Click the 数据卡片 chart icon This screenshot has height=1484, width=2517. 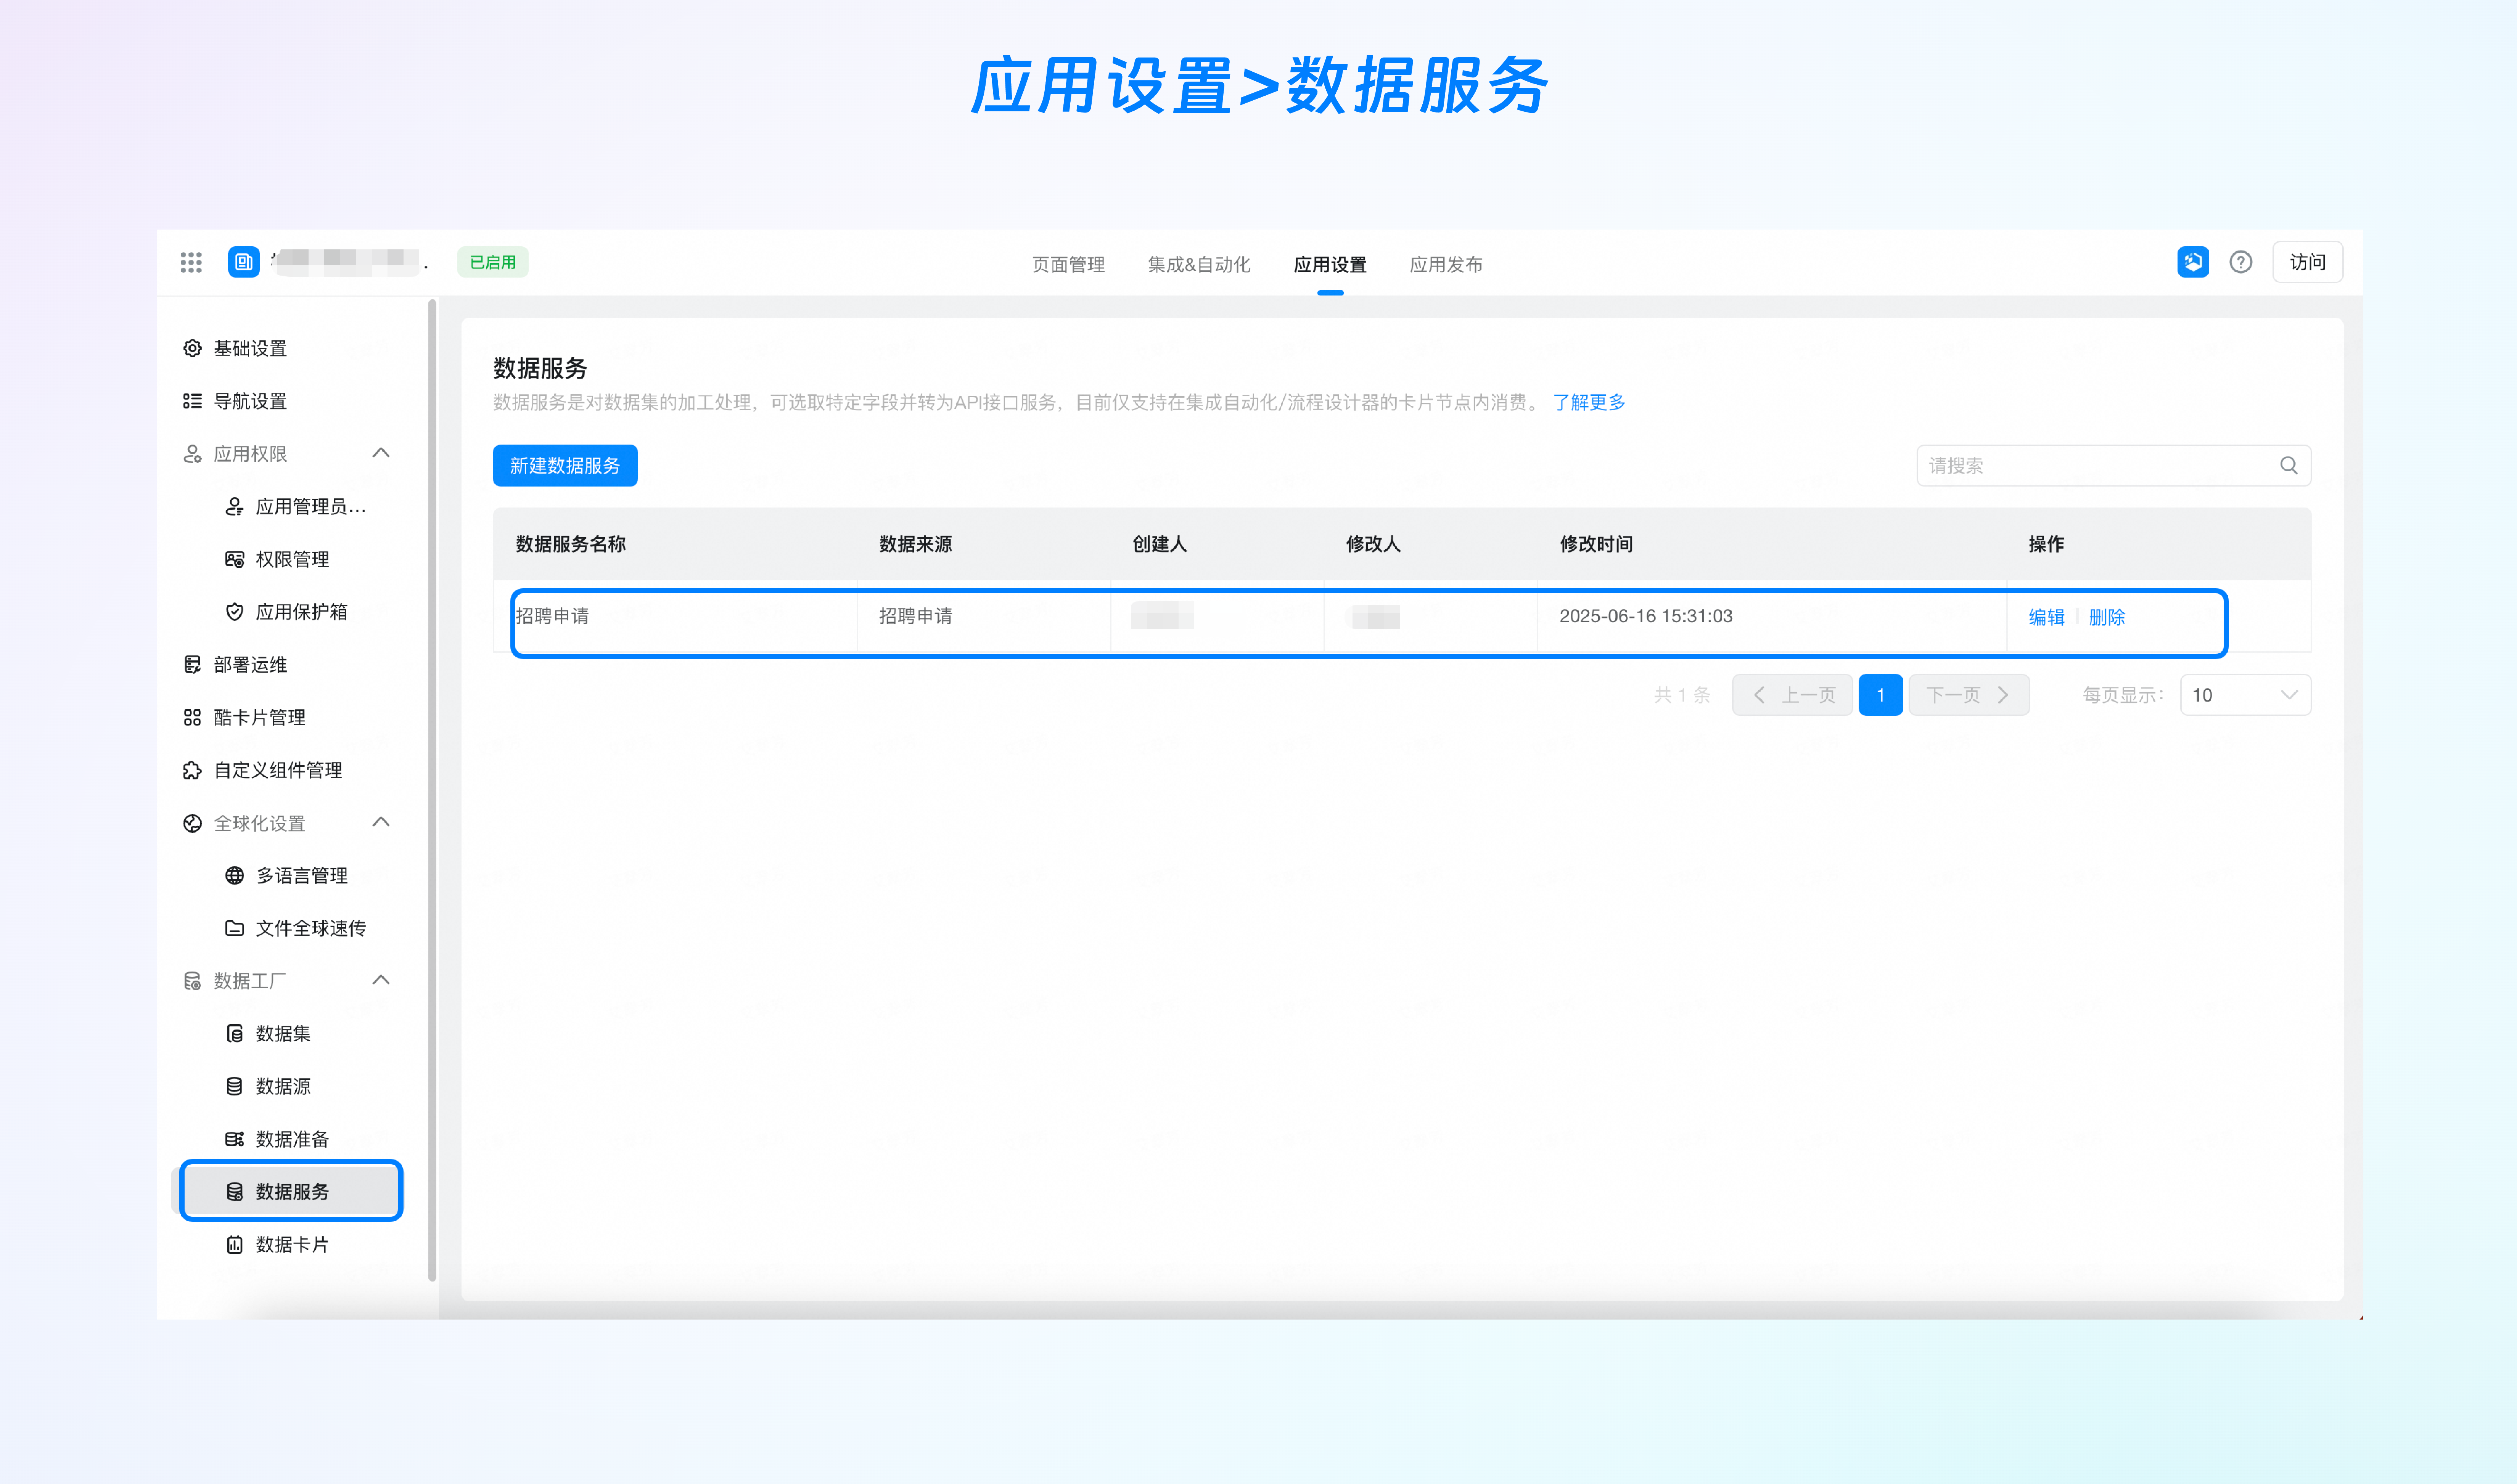[235, 1244]
